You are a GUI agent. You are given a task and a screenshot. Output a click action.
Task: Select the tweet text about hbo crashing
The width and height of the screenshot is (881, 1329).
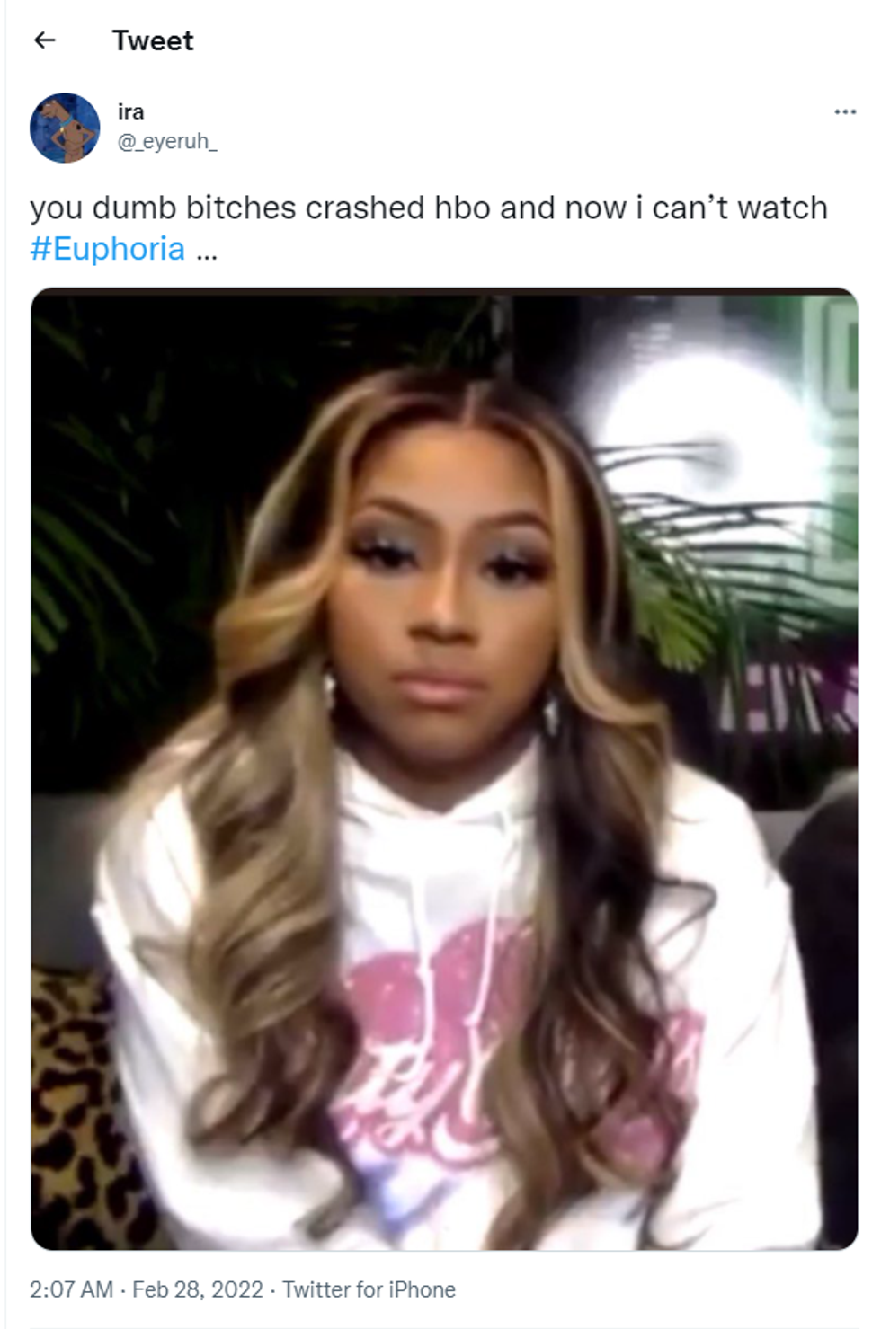click(428, 227)
